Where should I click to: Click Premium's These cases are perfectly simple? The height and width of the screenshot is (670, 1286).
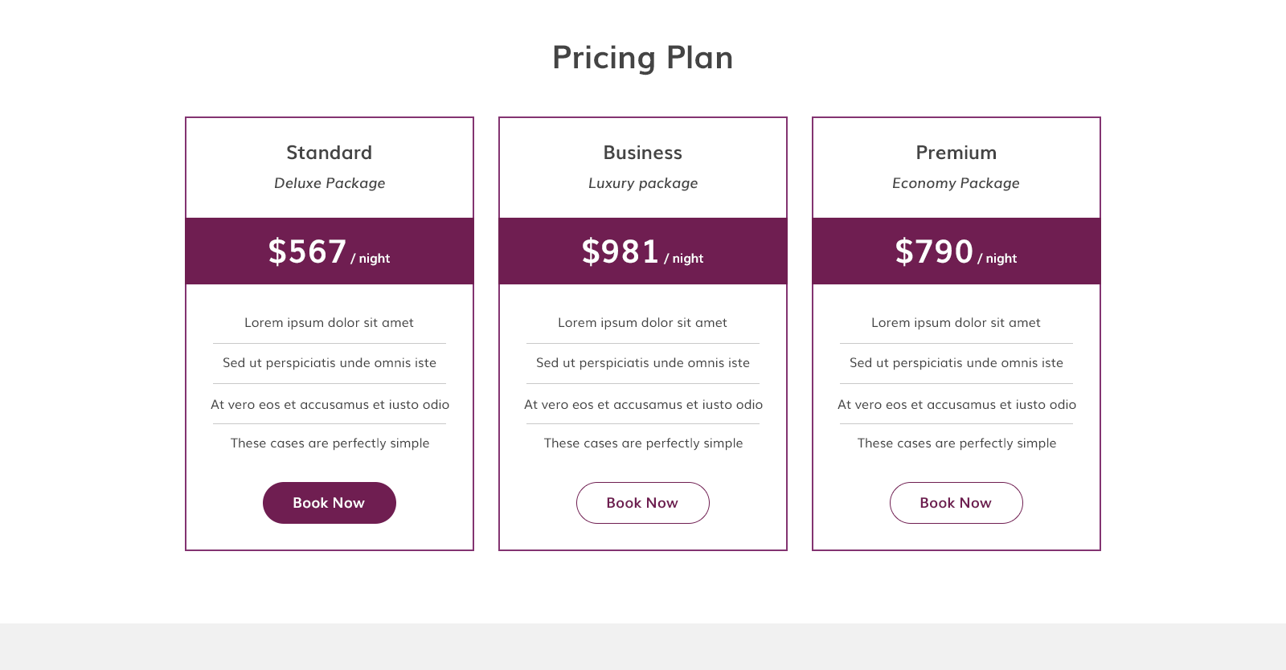(x=956, y=443)
